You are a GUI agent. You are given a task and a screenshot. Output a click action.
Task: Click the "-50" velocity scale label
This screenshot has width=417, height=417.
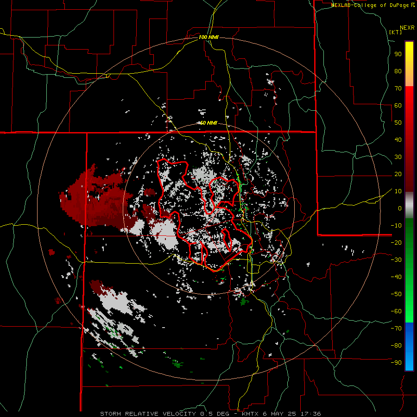tap(396, 294)
